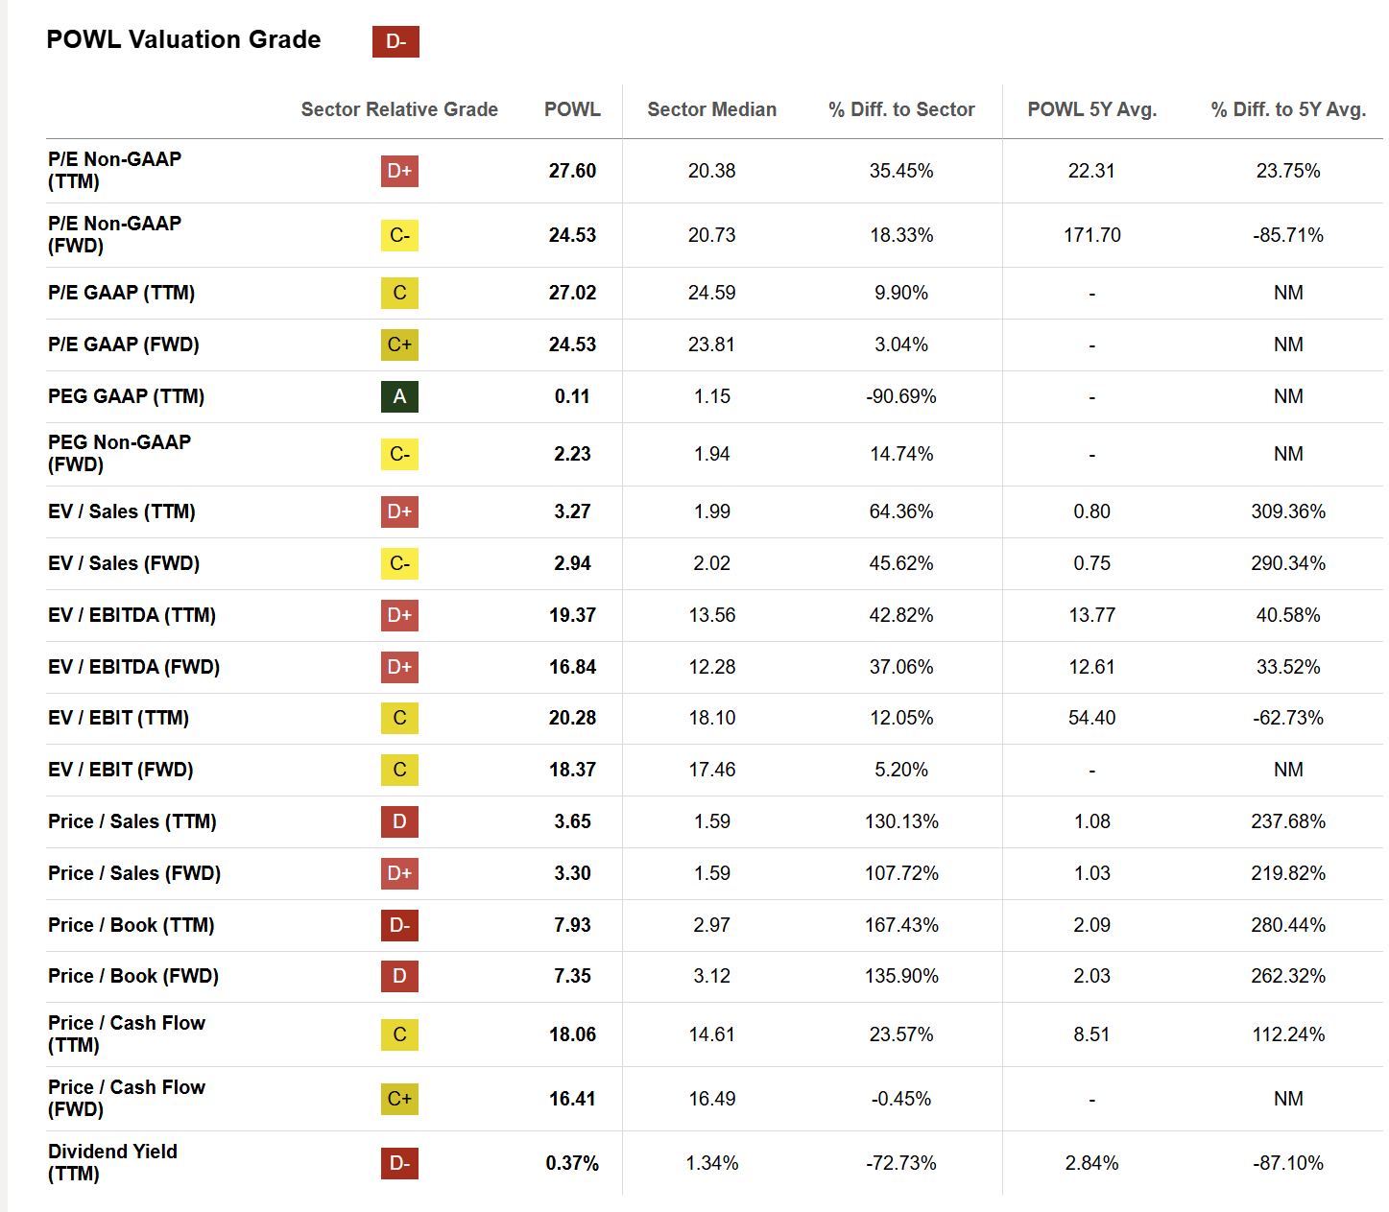
Task: Select the POWL value 7.35
Action: click(x=572, y=976)
